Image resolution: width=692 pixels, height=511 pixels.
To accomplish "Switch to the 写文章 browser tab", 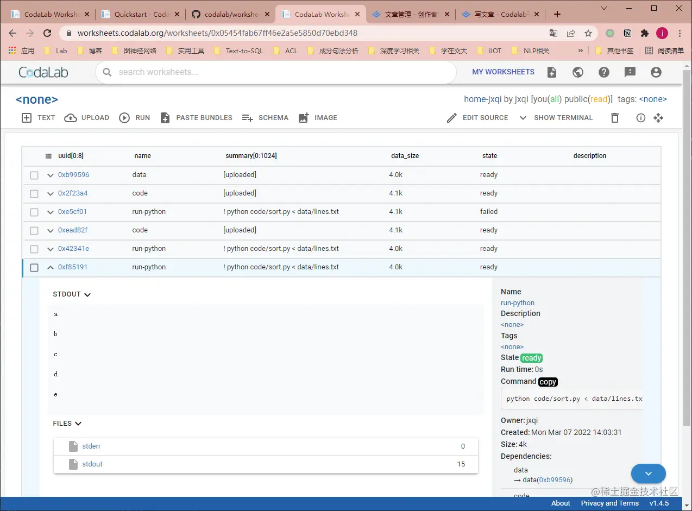I will pyautogui.click(x=500, y=15).
